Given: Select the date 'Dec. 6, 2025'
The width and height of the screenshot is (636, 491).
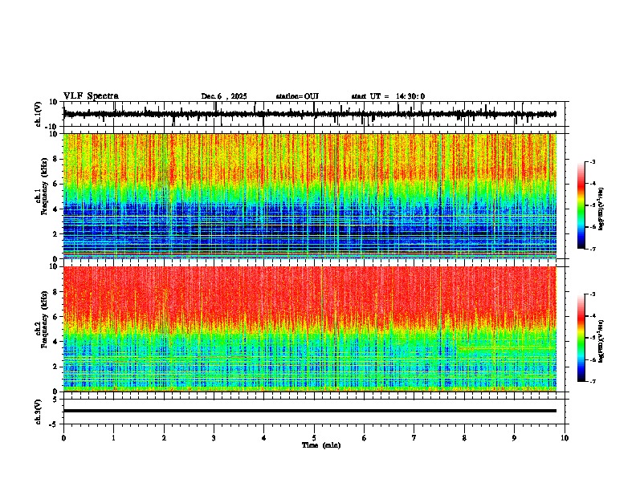Looking at the screenshot, I should click(x=224, y=96).
